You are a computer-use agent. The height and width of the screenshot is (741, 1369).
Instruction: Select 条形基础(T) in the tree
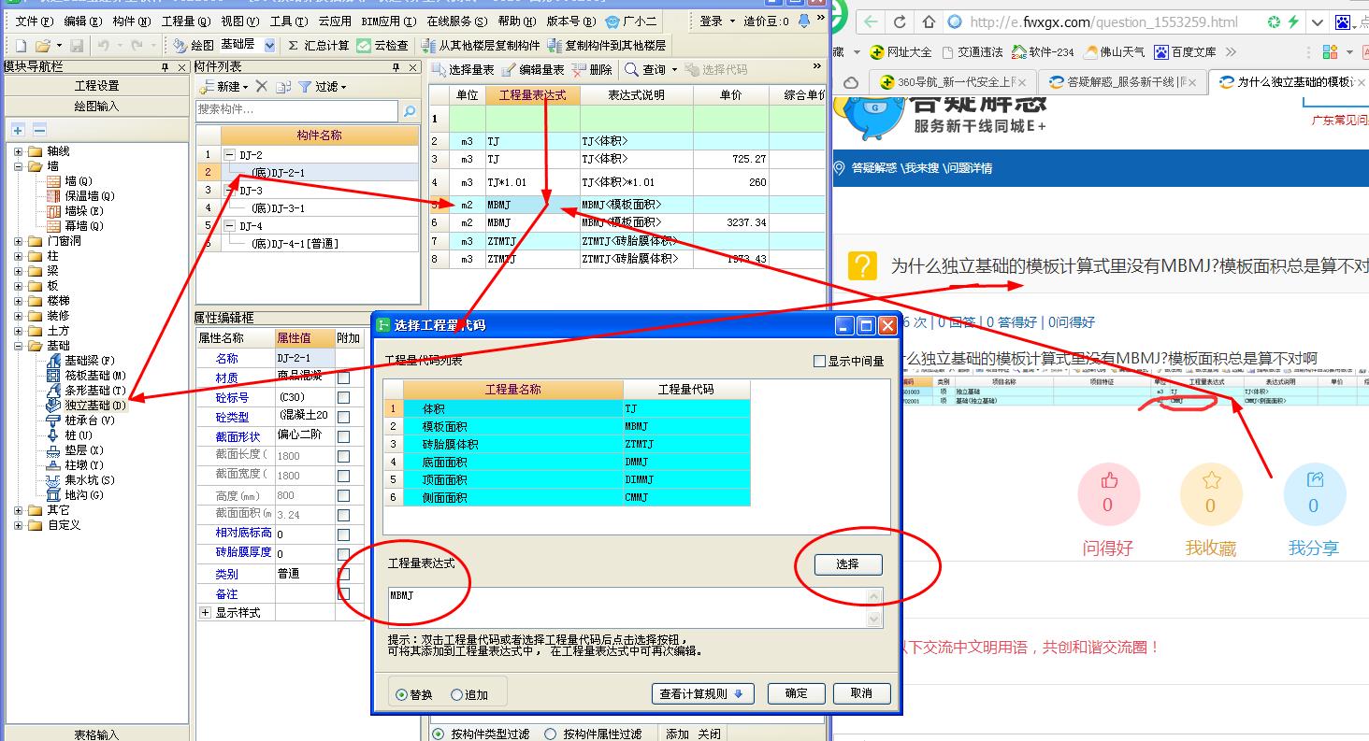point(94,391)
